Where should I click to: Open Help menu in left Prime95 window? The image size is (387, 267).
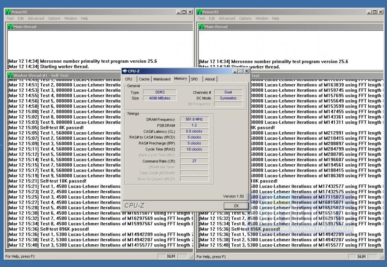[84, 18]
